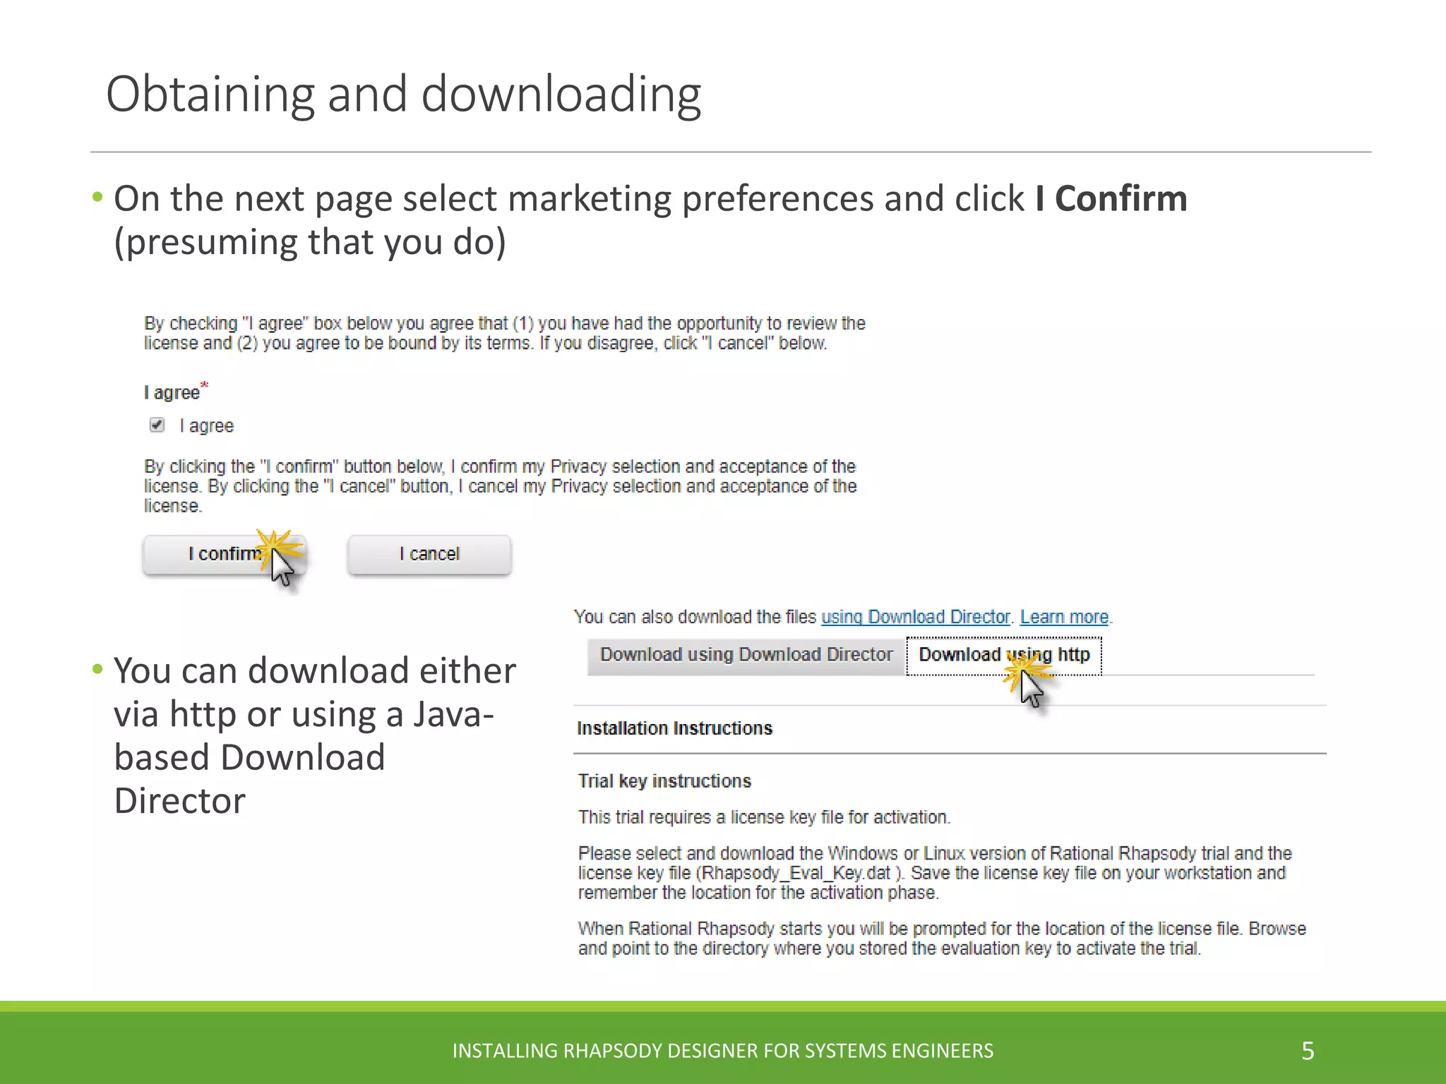Image resolution: width=1446 pixels, height=1084 pixels.
Task: Open the Learn more link
Action: (1065, 617)
